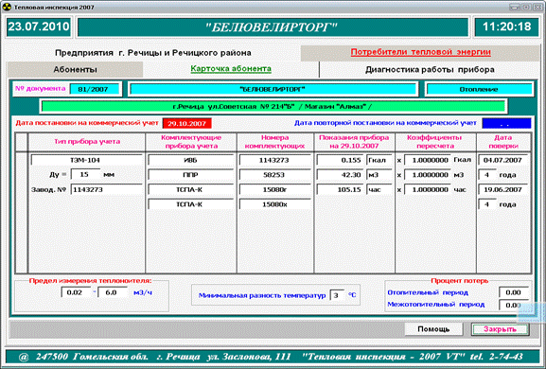Viewport: 546px width, 369px height.
Task: Click the Коэффициенты пересчета column header
Action: click(x=435, y=142)
